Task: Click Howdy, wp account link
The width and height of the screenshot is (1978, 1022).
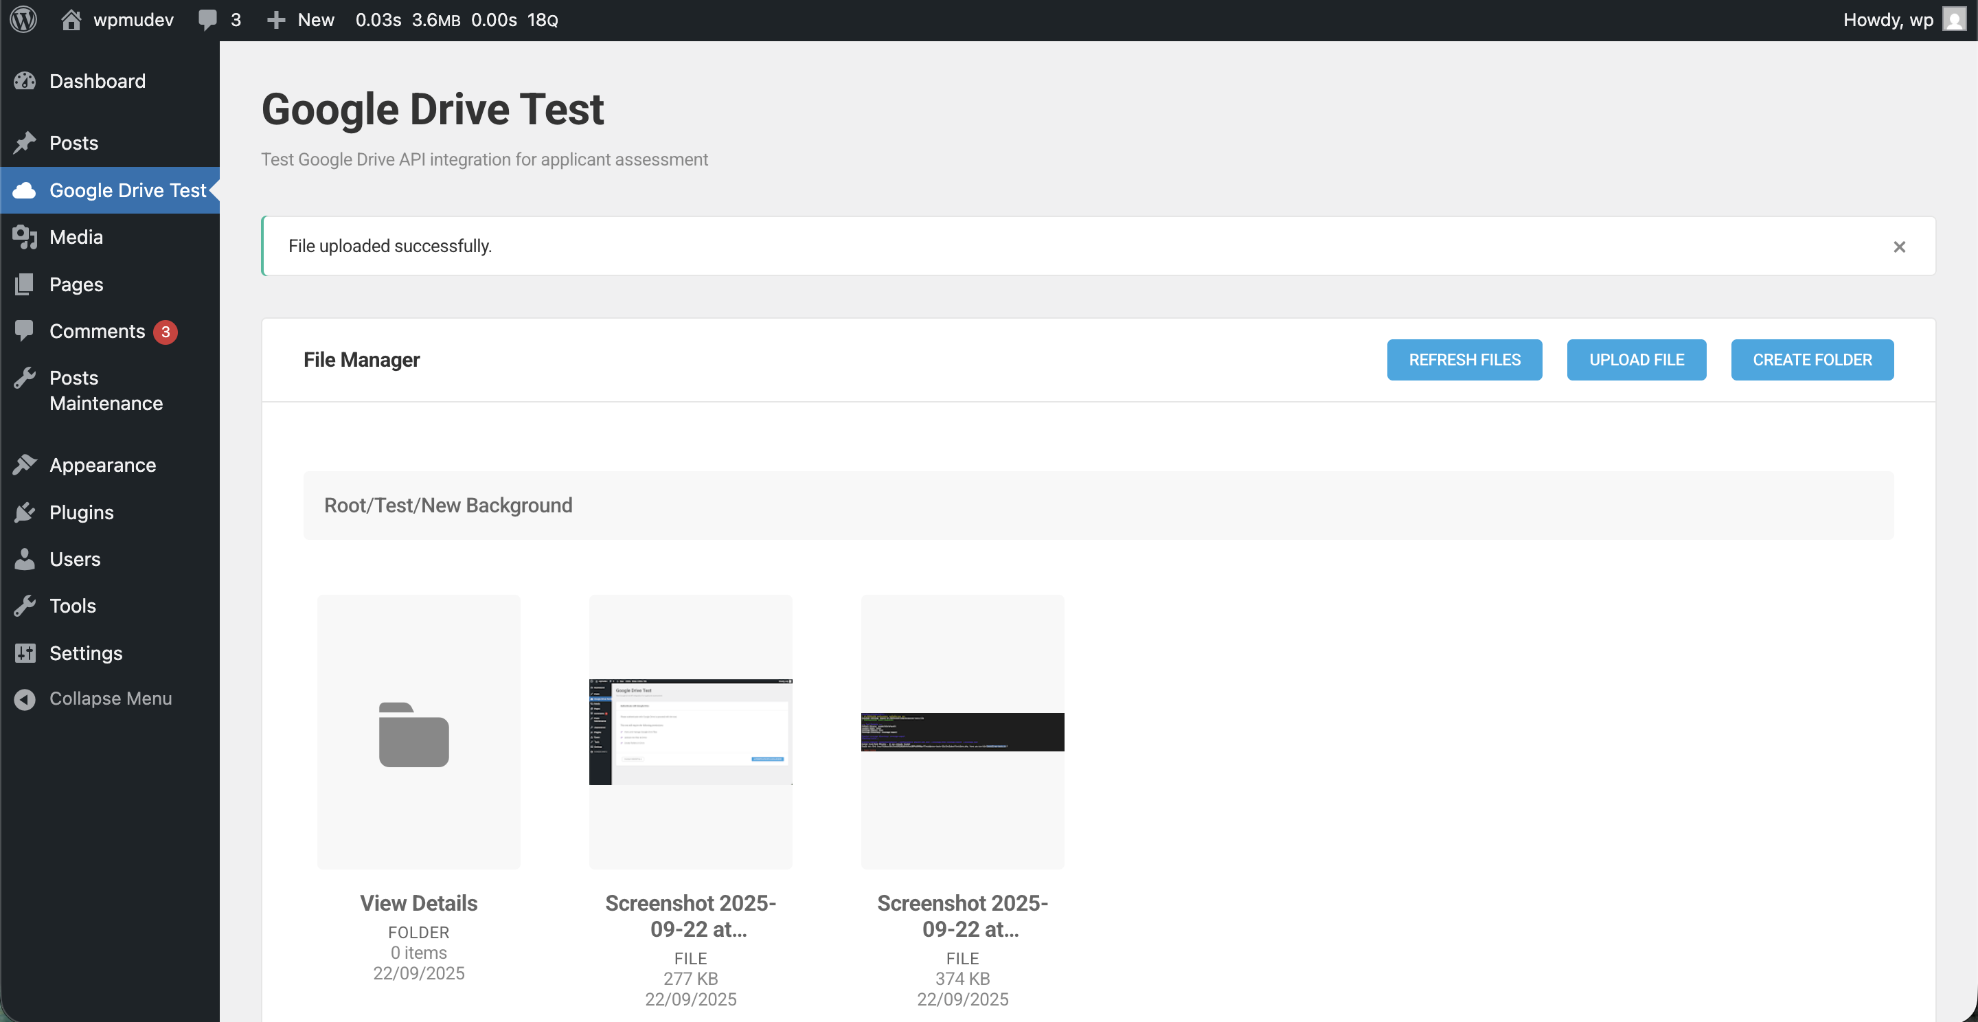Action: 1888,20
